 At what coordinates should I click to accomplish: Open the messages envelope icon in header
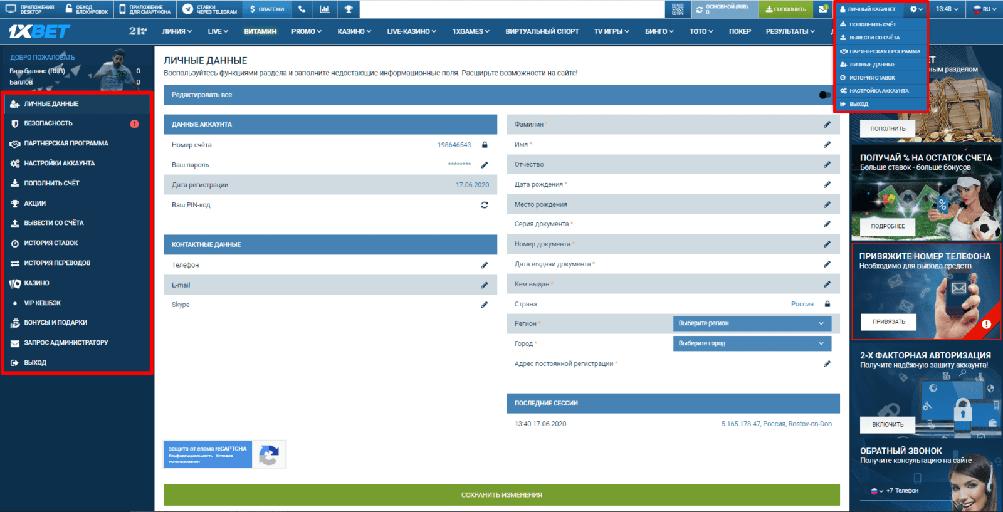(x=823, y=9)
